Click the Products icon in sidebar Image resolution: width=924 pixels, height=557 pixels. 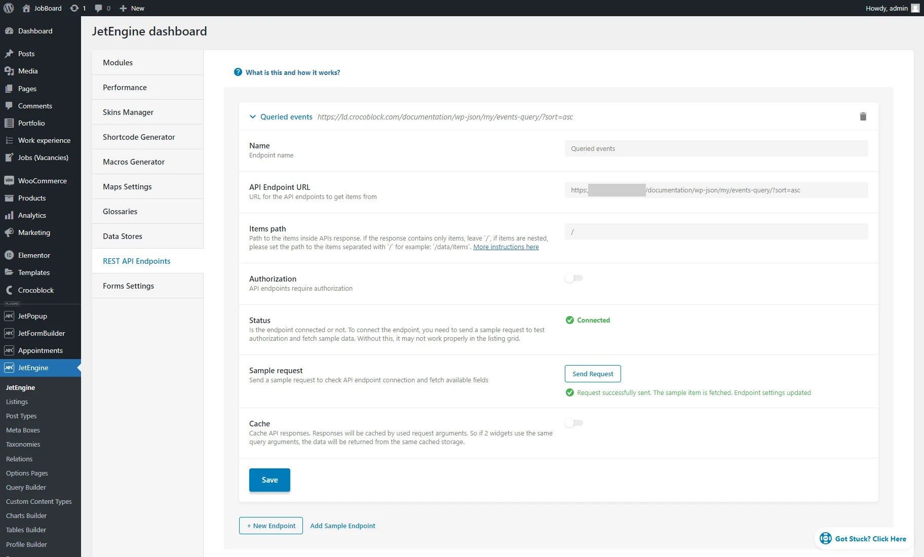[9, 198]
